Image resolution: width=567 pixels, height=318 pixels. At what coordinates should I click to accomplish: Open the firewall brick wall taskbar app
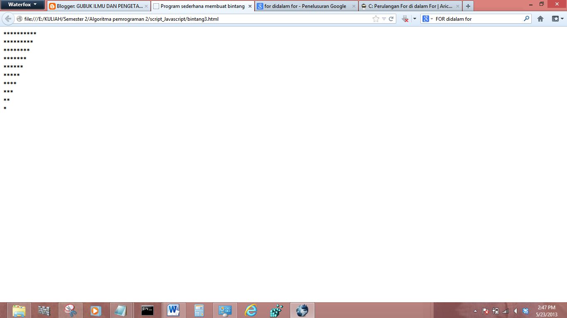tap(44, 310)
